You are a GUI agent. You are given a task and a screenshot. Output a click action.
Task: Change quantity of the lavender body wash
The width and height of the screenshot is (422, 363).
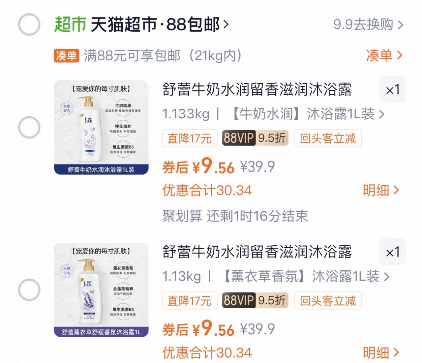(392, 252)
